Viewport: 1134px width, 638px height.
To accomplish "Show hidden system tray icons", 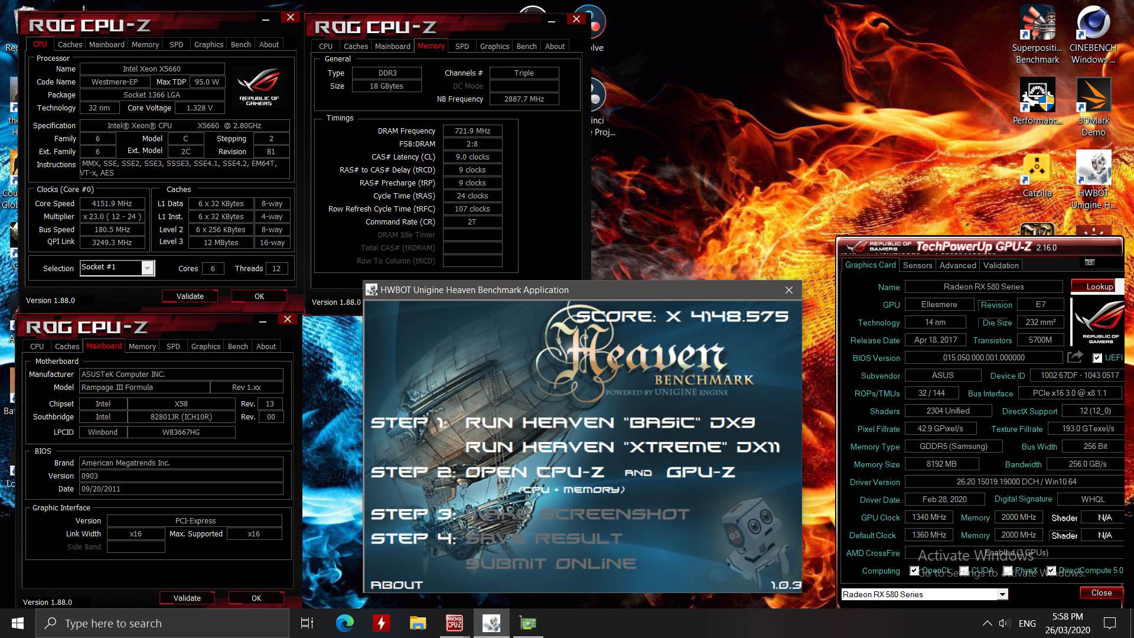I will point(987,623).
